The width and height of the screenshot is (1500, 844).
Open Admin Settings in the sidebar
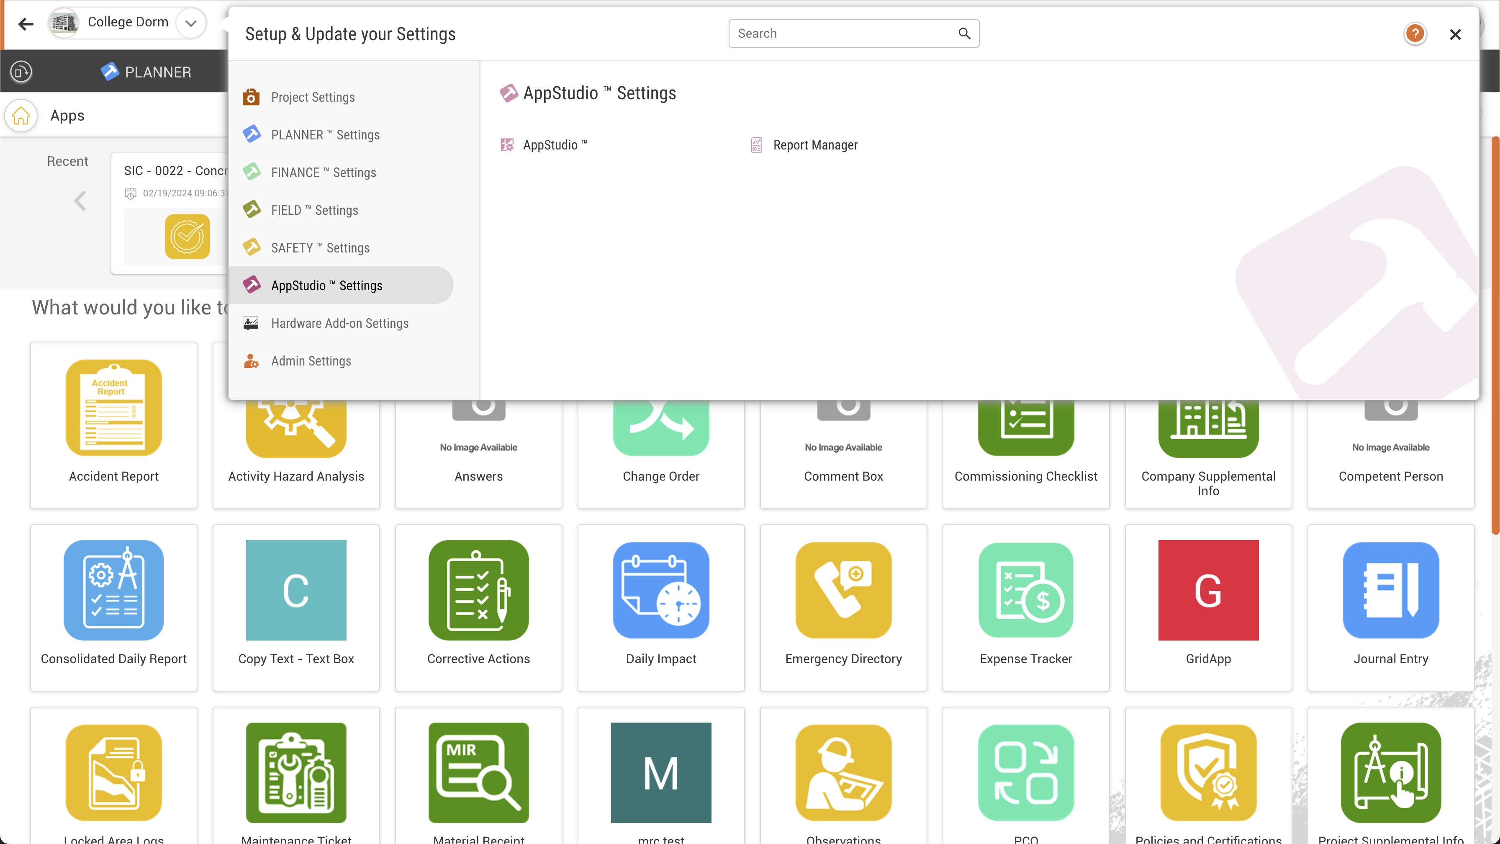311,361
